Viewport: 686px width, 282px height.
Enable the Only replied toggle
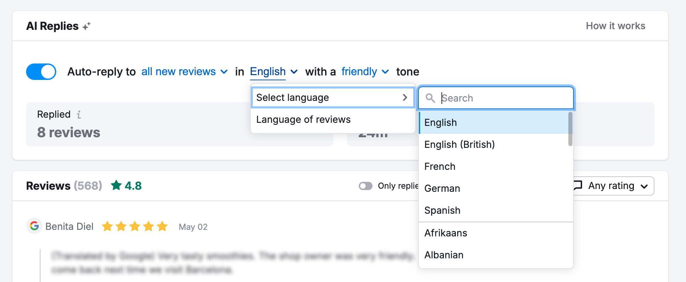(x=366, y=186)
